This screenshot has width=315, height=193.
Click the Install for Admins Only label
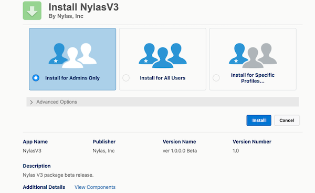click(x=72, y=78)
